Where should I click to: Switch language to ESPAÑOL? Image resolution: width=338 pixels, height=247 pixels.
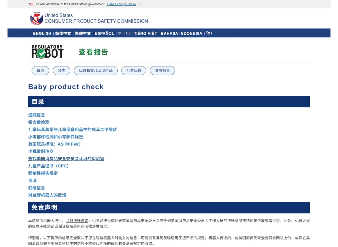click(x=104, y=34)
